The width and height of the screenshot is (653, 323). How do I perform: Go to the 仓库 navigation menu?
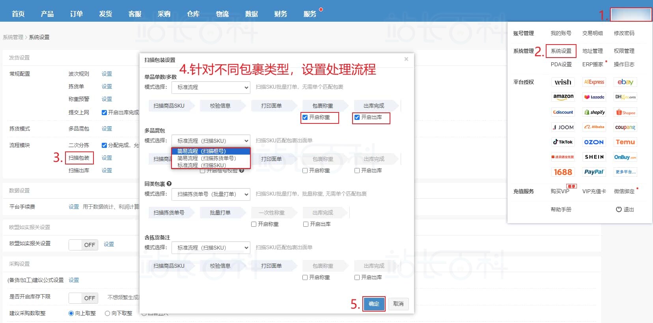(x=193, y=14)
